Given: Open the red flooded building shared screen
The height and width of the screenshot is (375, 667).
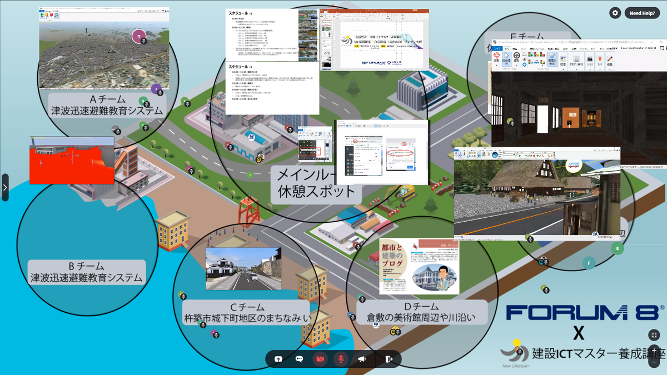Looking at the screenshot, I should [x=72, y=161].
